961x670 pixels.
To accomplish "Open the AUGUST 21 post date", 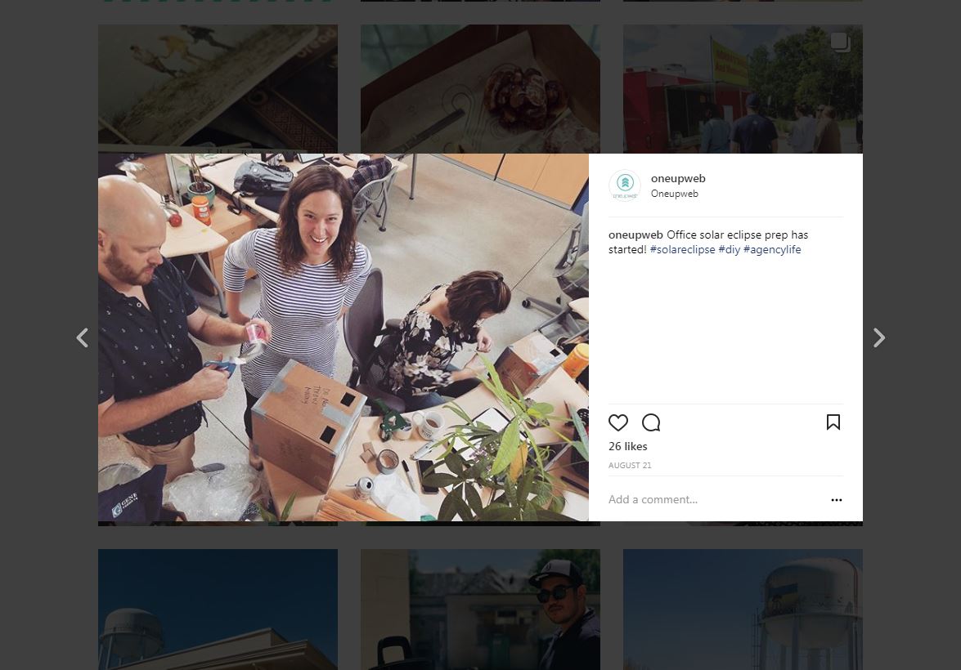I will 630,466.
